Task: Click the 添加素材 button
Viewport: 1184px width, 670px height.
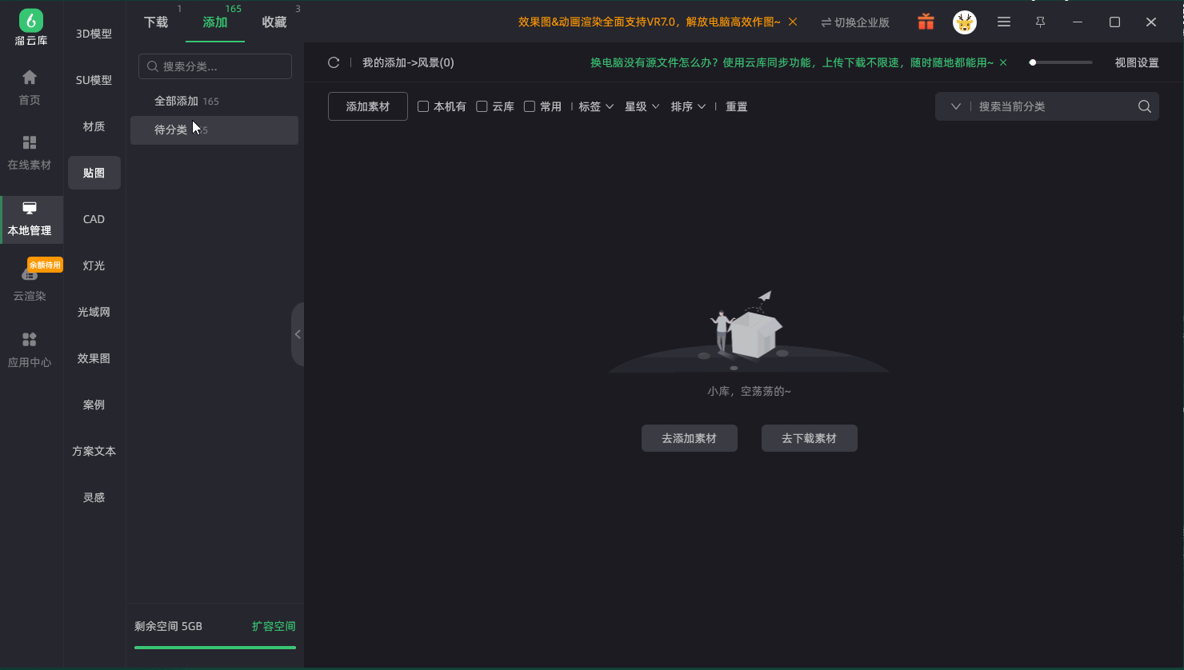Action: coord(368,106)
